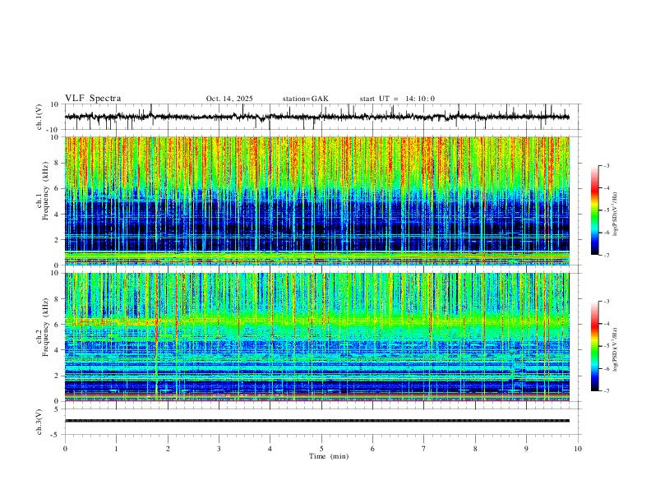This screenshot has width=651, height=503.
Task: Click time axis tick label '2'
Action: point(168,449)
